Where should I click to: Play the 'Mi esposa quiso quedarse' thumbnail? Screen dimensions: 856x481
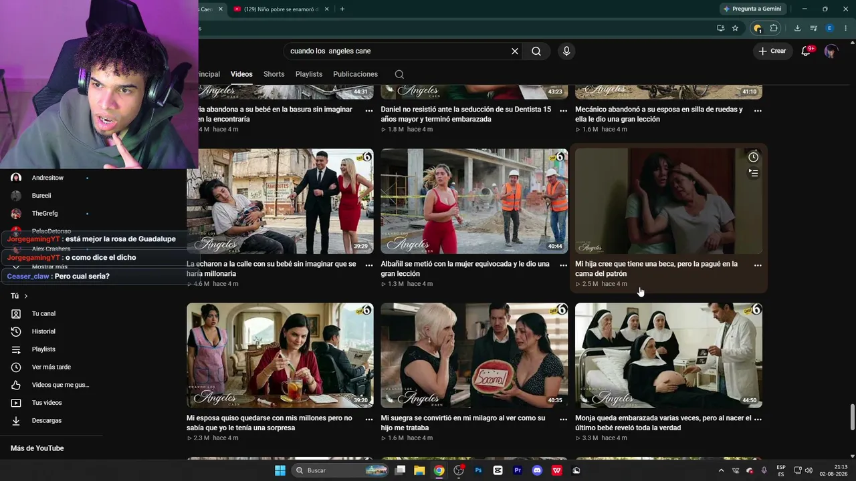280,355
